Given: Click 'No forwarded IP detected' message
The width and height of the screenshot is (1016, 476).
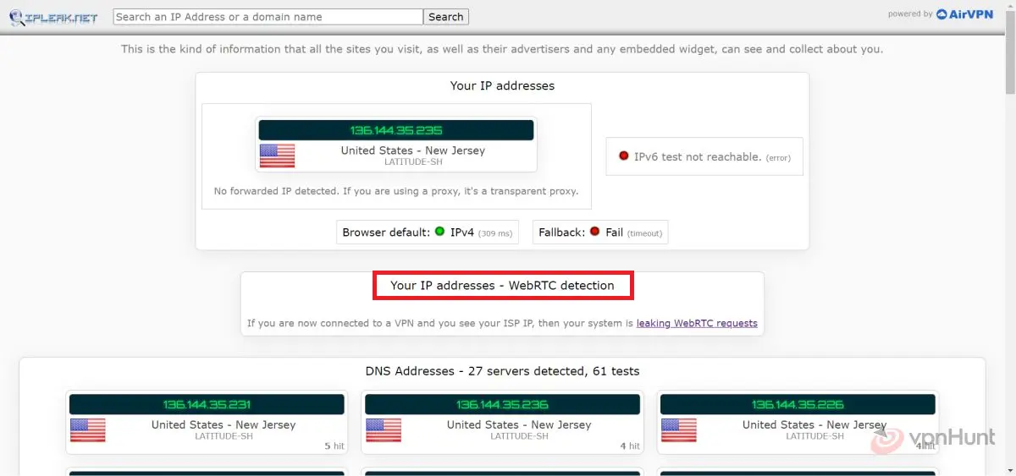Looking at the screenshot, I should coord(396,191).
